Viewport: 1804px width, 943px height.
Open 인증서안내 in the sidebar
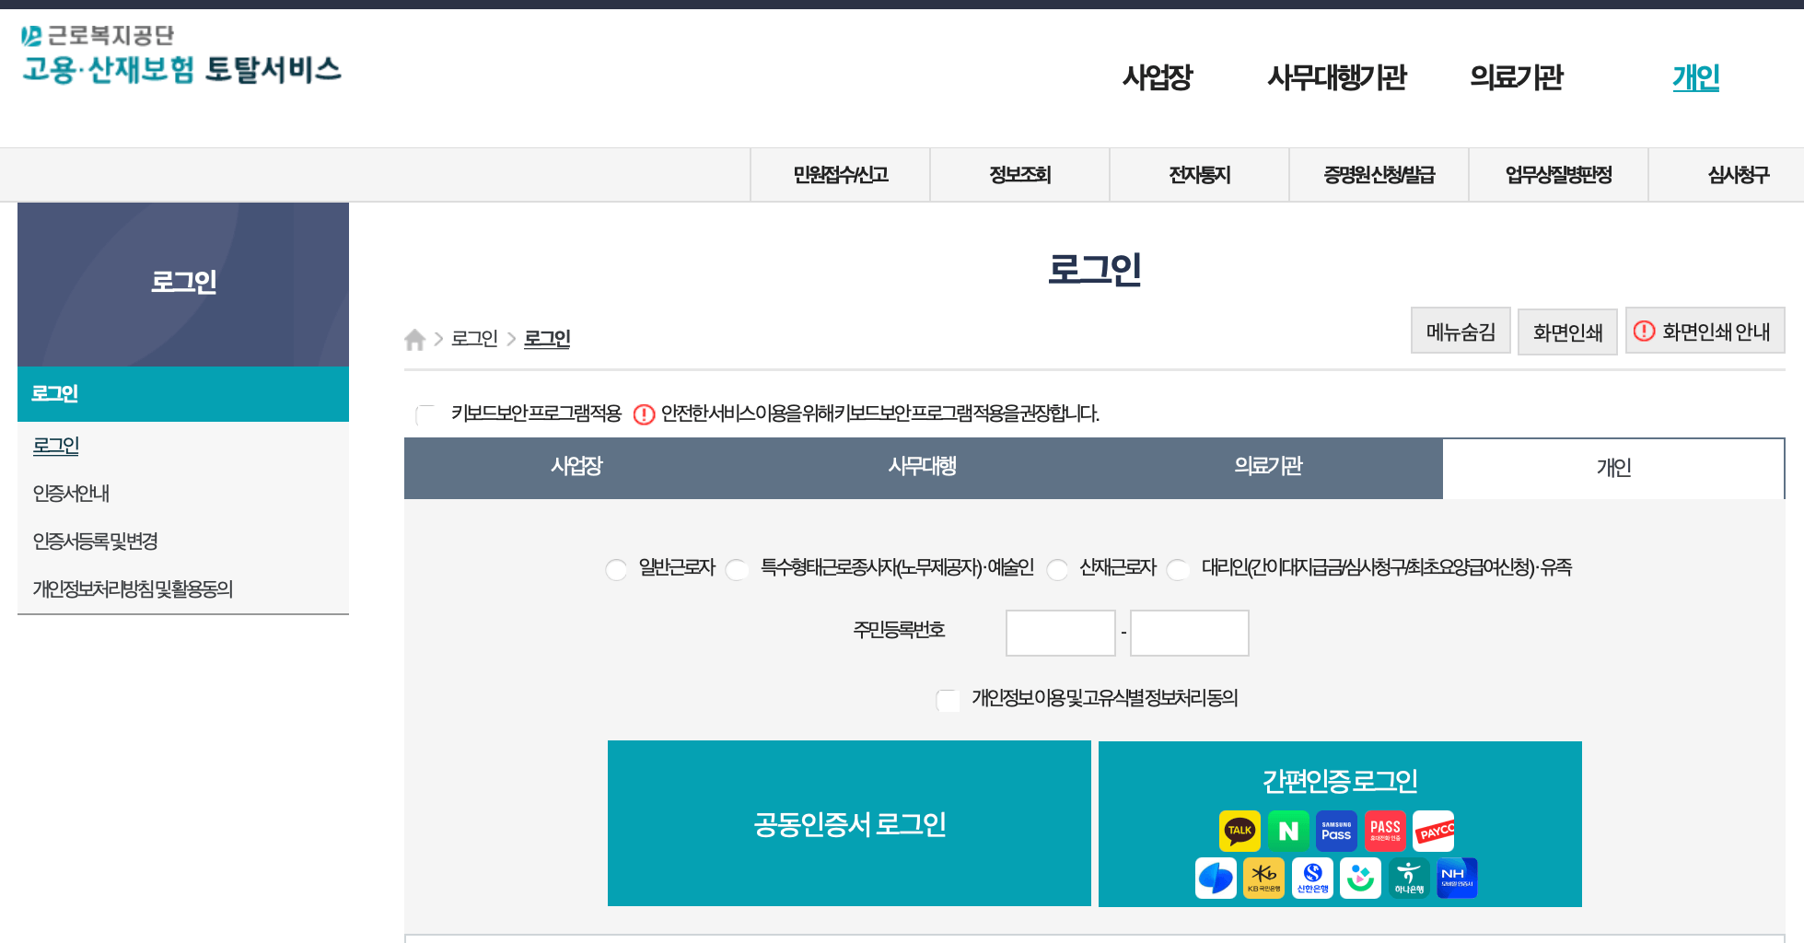71,494
